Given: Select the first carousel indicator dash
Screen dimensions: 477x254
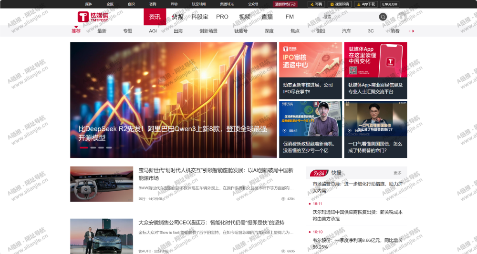Looking at the screenshot, I should point(84,148).
